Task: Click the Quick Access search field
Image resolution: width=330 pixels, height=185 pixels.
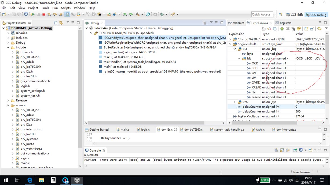Action: 262,14
